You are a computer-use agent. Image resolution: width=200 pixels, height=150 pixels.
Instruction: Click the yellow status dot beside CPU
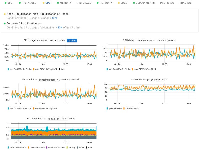pos(43,3)
